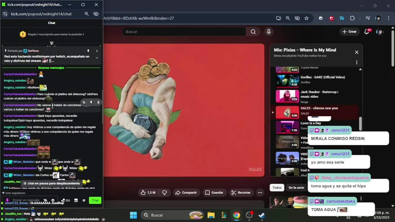Image resolution: width=395 pixels, height=222 pixels.
Task: View site information in Kick popout address bar
Action: coord(5,14)
